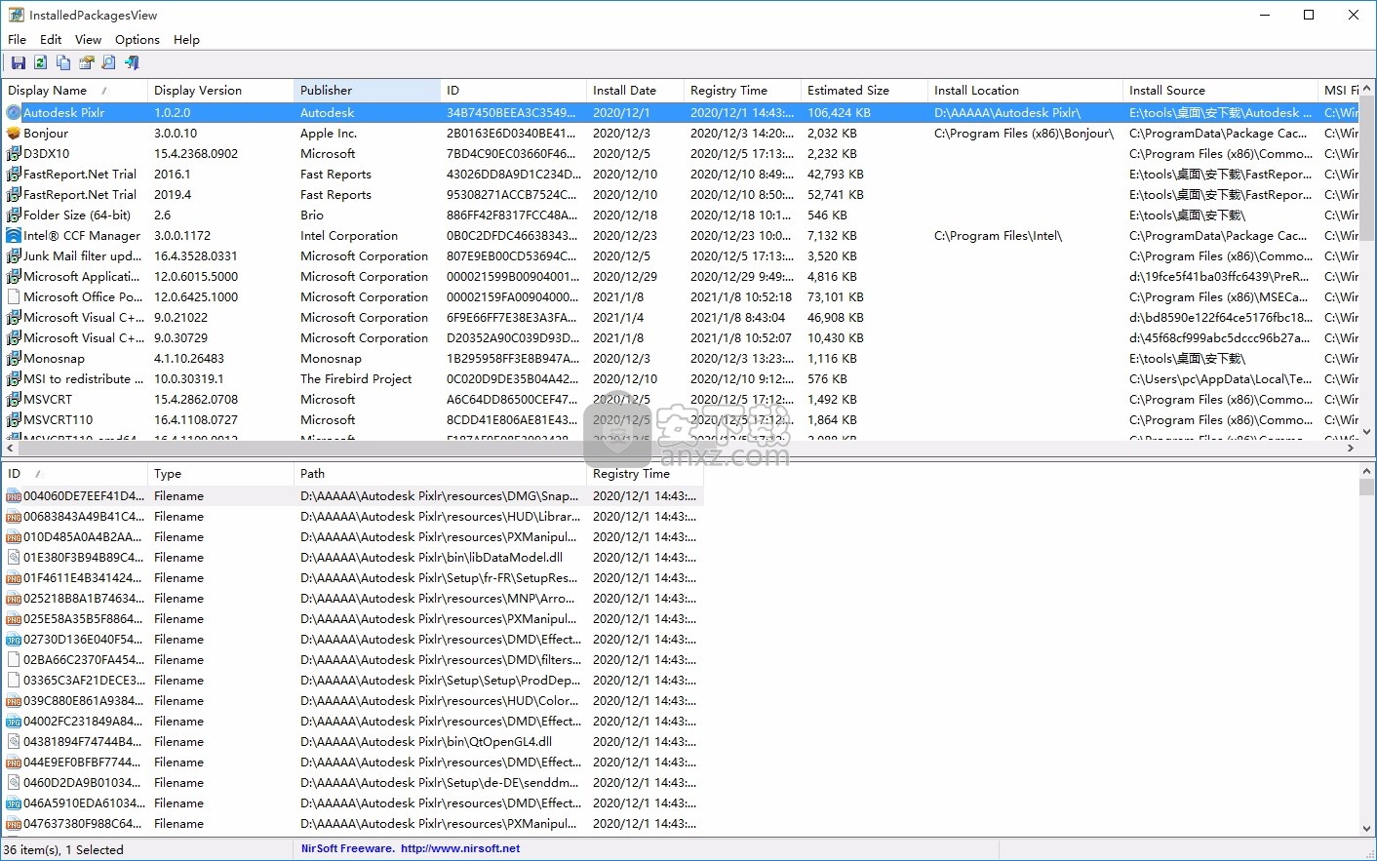Click the Refresh toolbar icon
This screenshot has height=861, width=1377.
tap(40, 62)
